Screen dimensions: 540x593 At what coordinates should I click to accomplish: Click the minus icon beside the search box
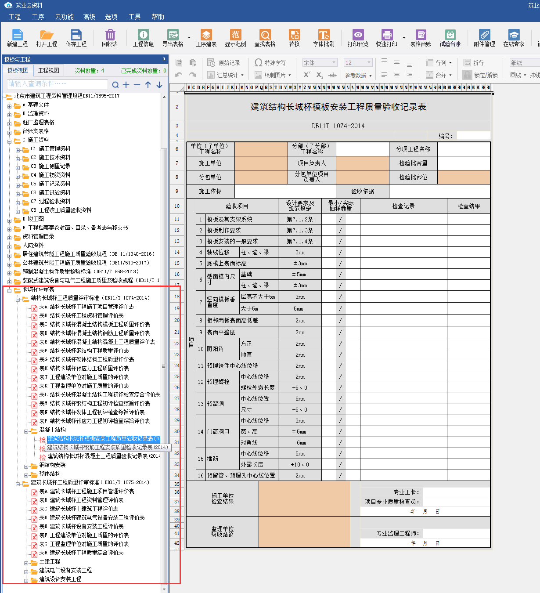coord(137,85)
